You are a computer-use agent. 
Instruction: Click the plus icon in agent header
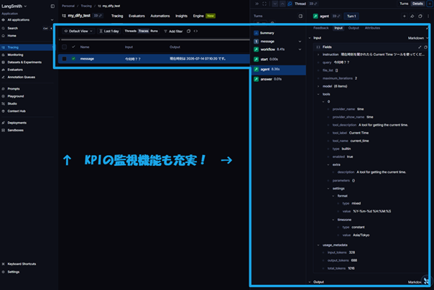point(405,16)
